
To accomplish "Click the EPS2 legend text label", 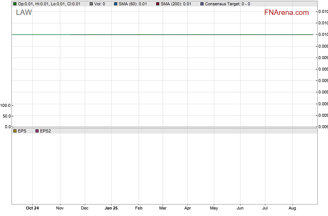I will pos(45,131).
